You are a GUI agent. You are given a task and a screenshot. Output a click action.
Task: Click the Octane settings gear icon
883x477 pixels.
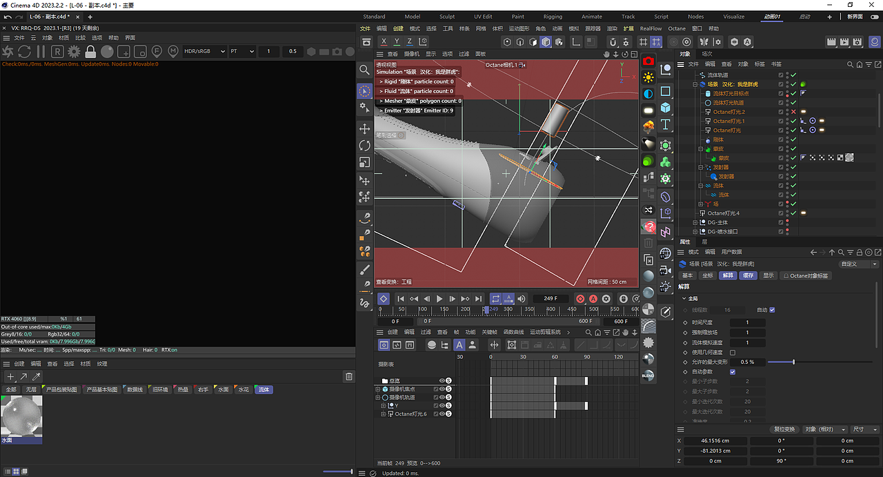(74, 51)
